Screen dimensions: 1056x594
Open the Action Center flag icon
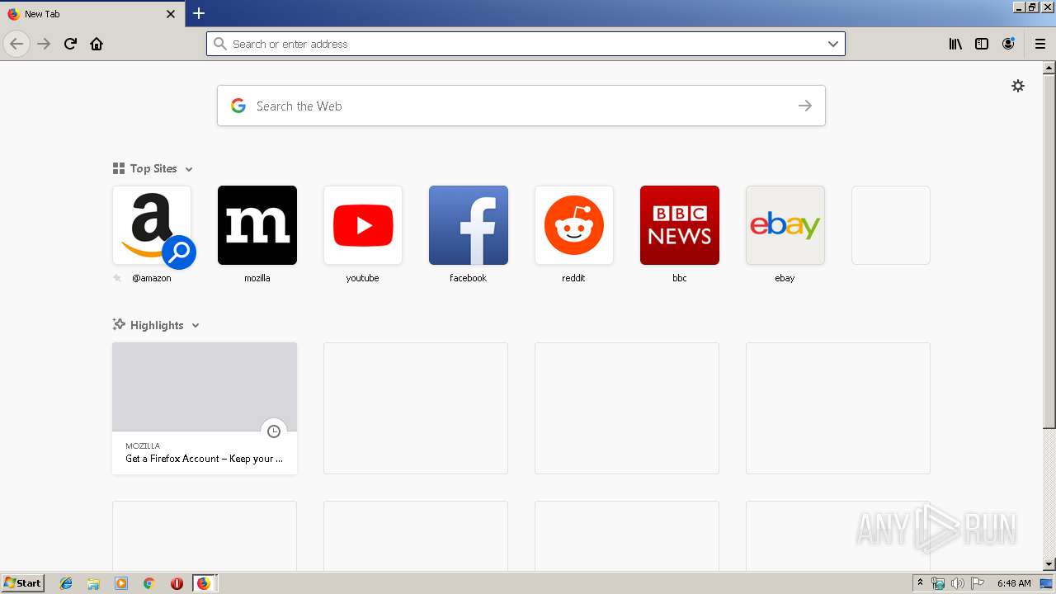tap(977, 583)
